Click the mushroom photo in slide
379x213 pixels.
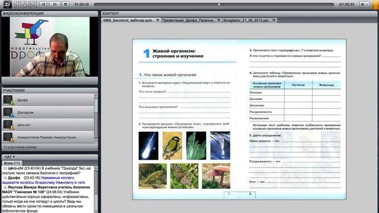216,176
